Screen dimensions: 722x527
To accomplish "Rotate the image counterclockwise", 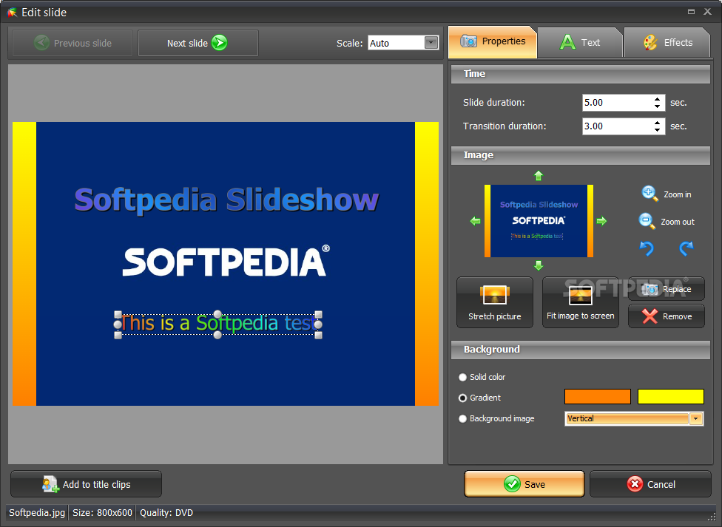I will (x=647, y=248).
